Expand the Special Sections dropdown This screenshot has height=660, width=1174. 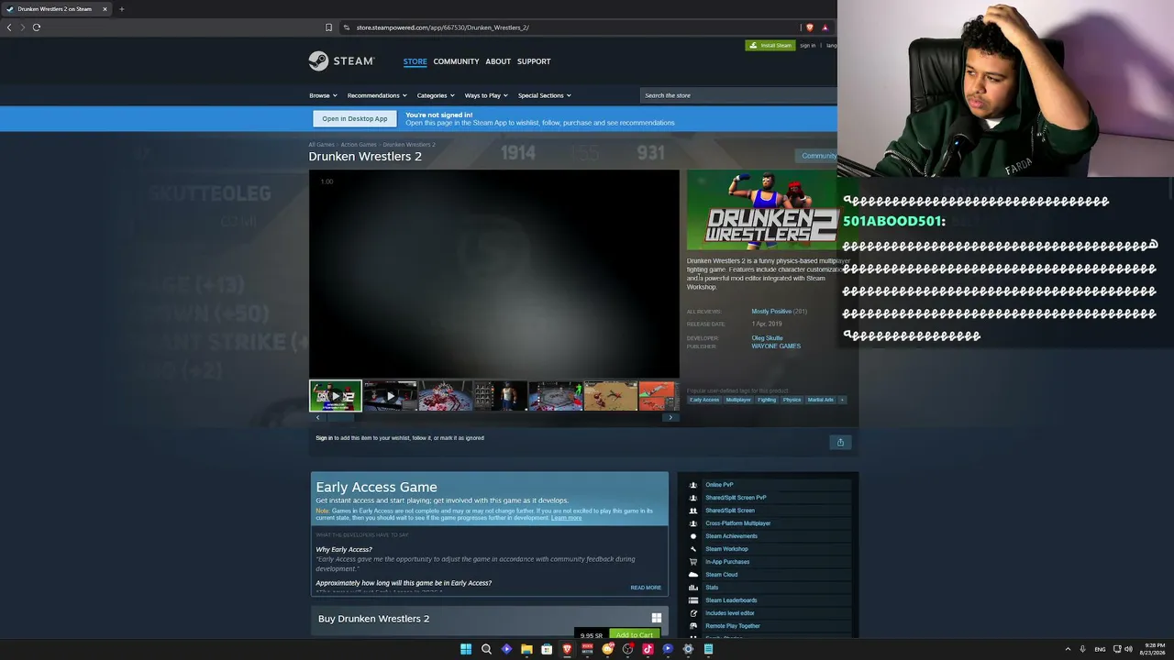click(545, 95)
